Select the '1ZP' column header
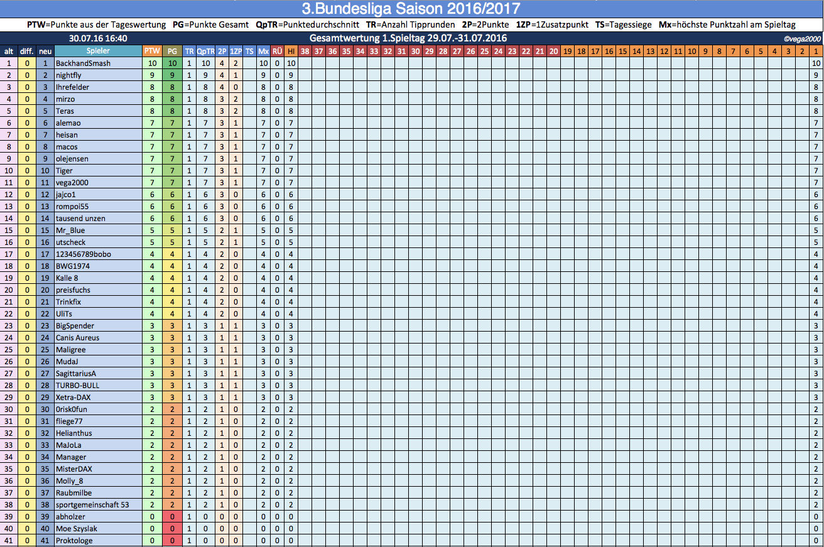Image resolution: width=824 pixels, height=547 pixels. pyautogui.click(x=236, y=51)
